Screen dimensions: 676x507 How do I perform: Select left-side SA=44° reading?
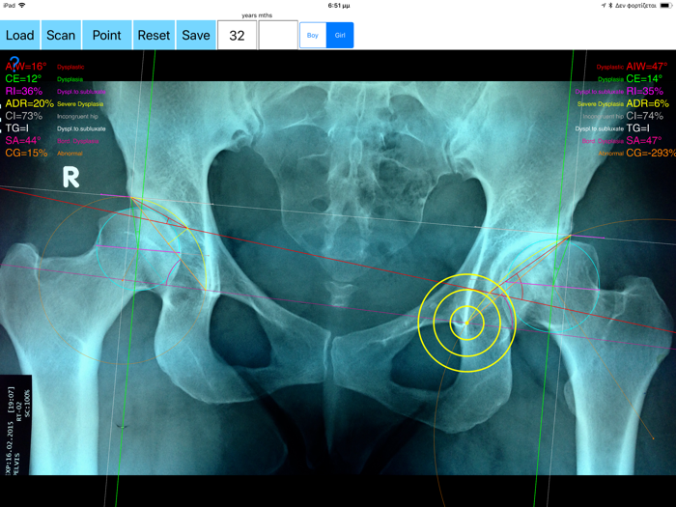click(x=23, y=141)
